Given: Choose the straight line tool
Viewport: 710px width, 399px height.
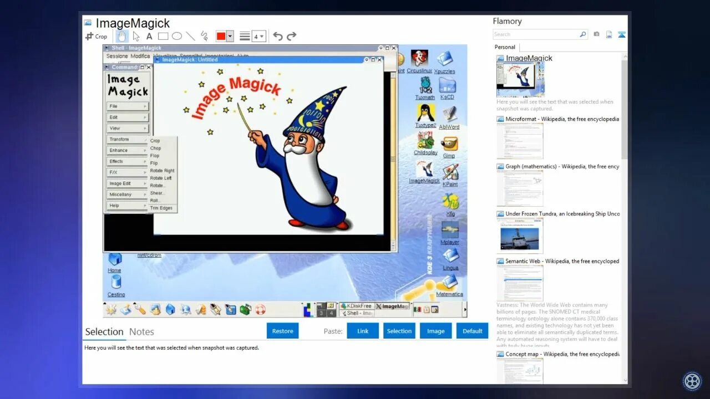Looking at the screenshot, I should (190, 37).
